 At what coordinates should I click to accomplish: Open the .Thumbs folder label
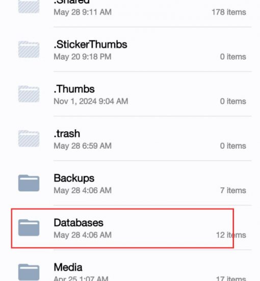(74, 89)
